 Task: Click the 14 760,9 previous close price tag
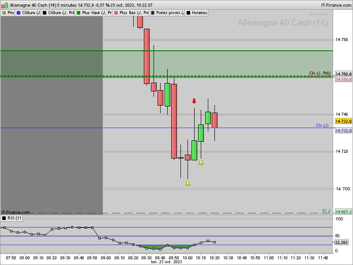click(343, 74)
